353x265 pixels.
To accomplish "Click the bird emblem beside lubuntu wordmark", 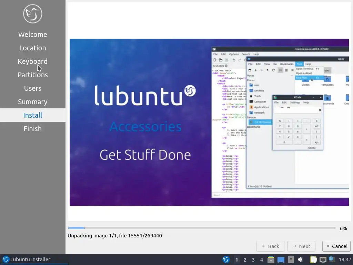I will (190, 91).
